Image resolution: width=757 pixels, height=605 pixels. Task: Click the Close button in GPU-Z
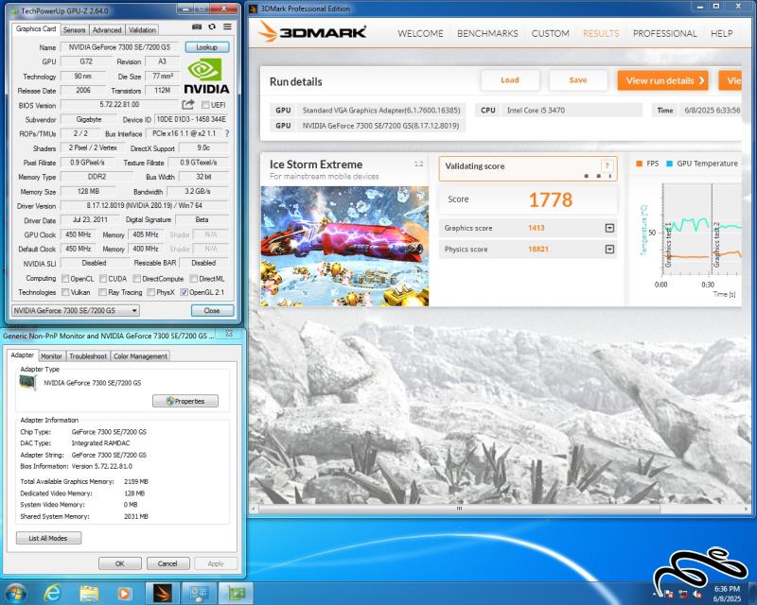point(212,310)
